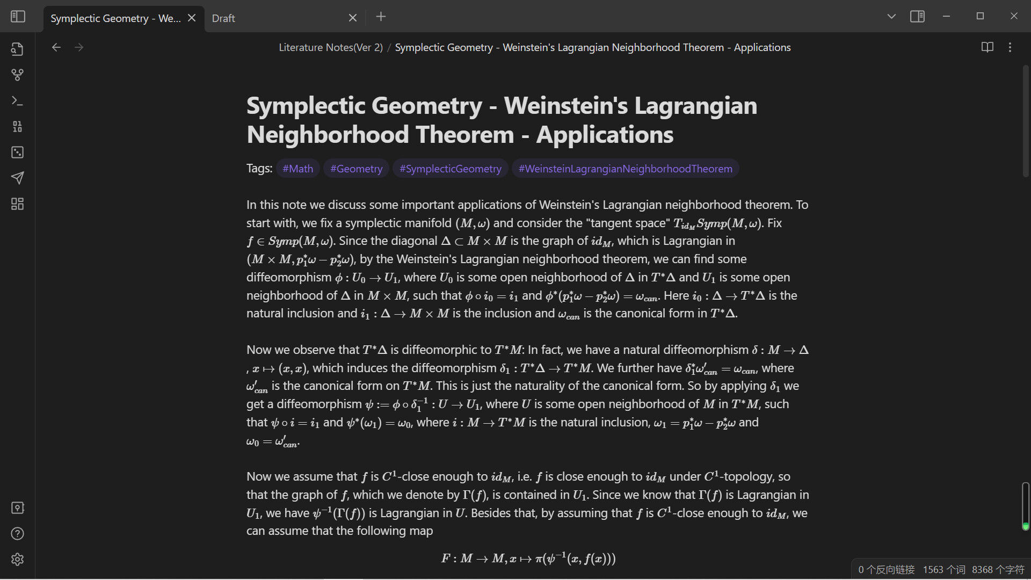Viewport: 1031px width, 580px height.
Task: Click the paper plane icon in ribbon
Action: click(18, 178)
